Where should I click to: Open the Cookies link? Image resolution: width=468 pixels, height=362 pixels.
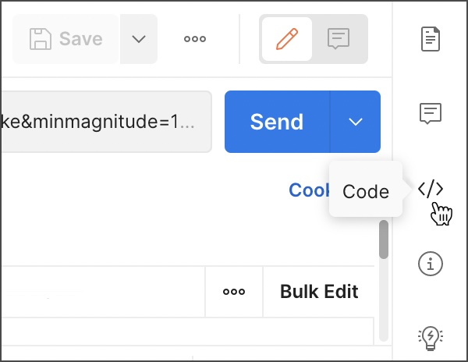(x=308, y=190)
